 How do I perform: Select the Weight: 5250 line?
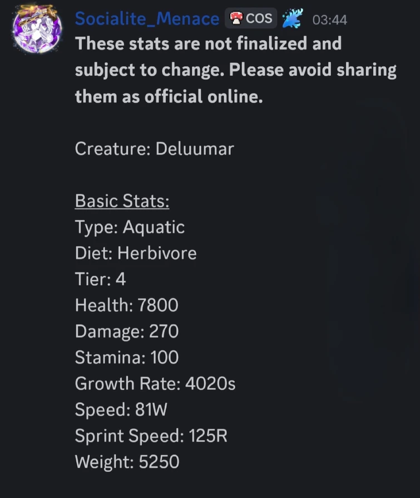click(126, 462)
